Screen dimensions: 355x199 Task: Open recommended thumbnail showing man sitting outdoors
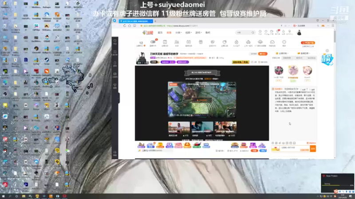pyautogui.click(x=179, y=128)
